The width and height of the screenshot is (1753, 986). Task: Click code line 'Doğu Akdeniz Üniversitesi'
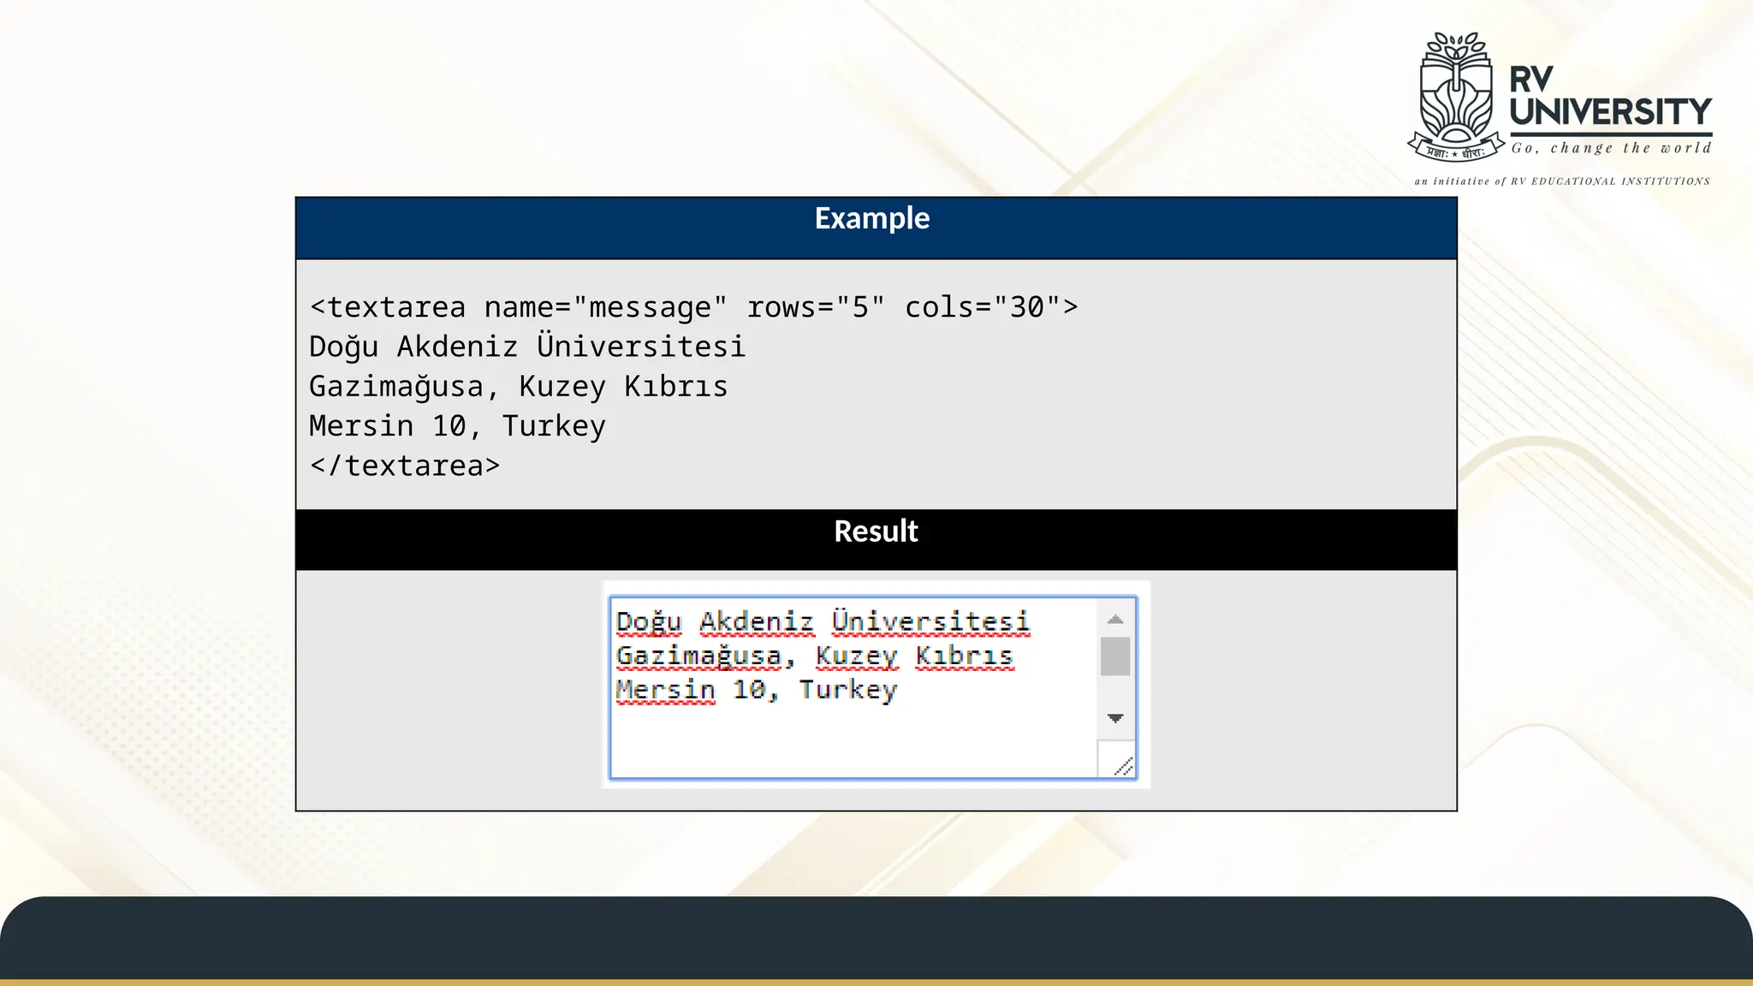(x=527, y=347)
